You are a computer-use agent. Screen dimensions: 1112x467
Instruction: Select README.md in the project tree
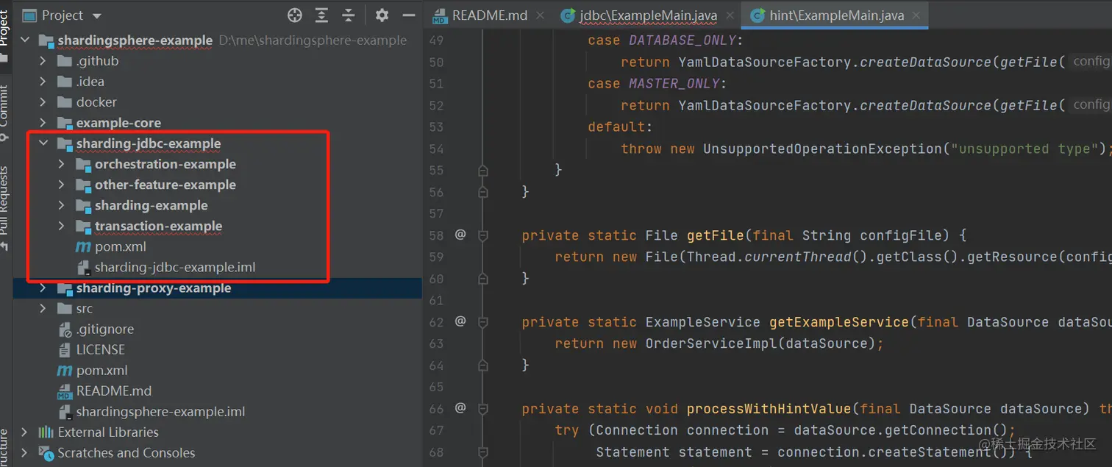217,391
